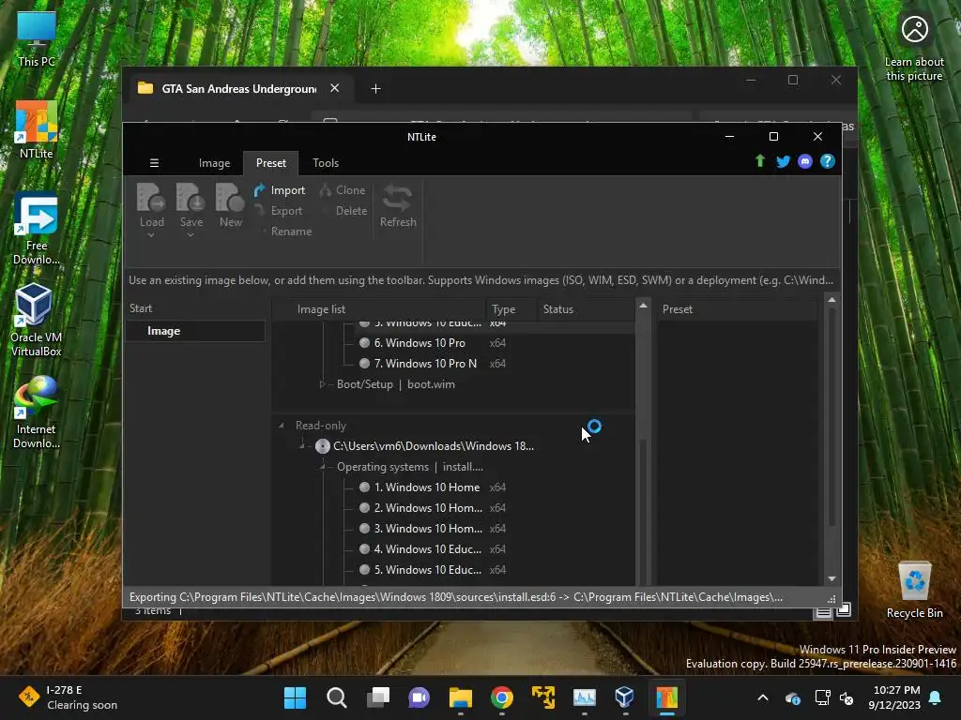Click the Save preset icon
This screenshot has width=961, height=720.
191,199
